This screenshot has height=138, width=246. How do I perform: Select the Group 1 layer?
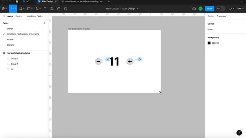[x=14, y=64]
